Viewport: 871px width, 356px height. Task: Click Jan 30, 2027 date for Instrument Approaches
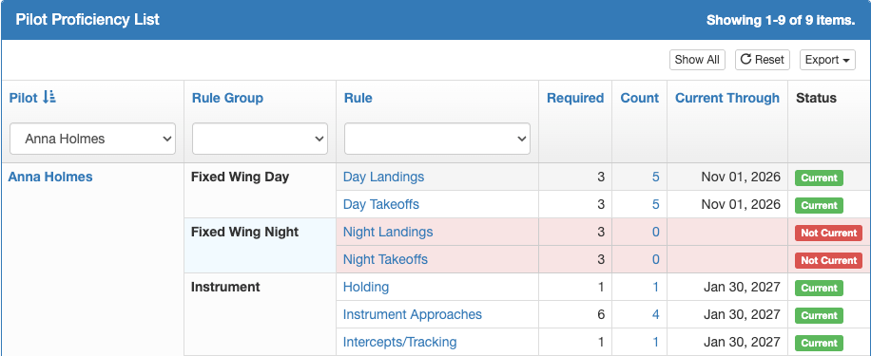pyautogui.click(x=742, y=314)
